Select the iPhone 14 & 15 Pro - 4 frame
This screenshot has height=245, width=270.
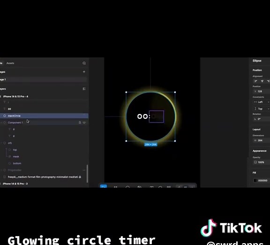[x=15, y=96]
